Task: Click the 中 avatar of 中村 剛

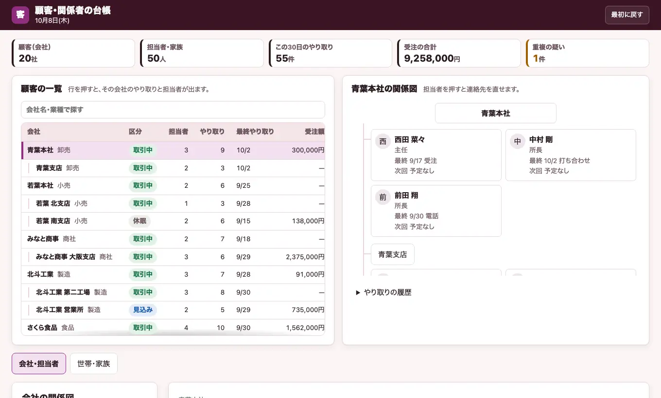Action: [518, 142]
